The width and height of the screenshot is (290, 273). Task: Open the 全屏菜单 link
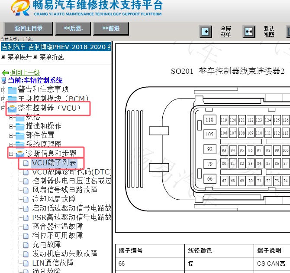click(x=226, y=32)
